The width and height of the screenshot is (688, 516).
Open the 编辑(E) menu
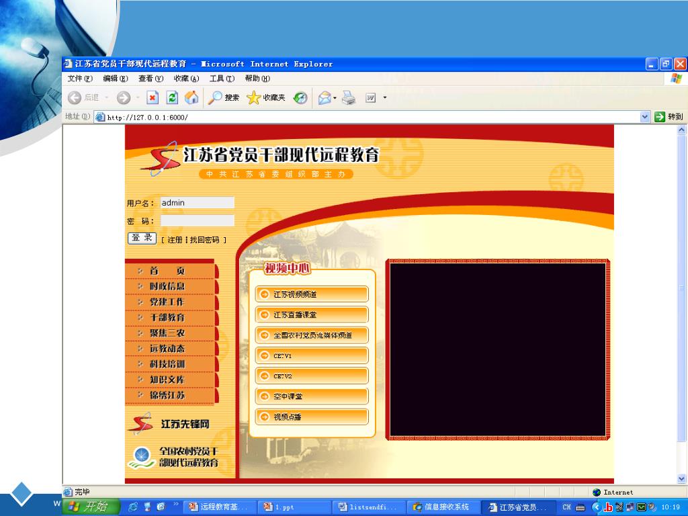pyautogui.click(x=116, y=79)
